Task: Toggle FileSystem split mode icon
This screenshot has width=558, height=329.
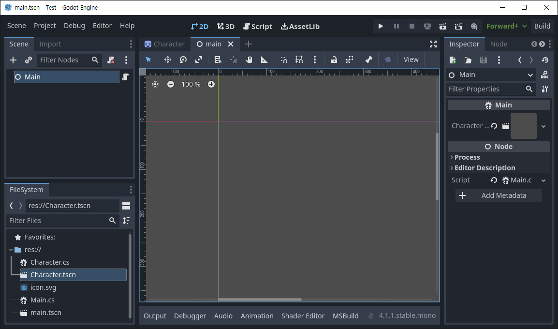Action: [x=126, y=206]
